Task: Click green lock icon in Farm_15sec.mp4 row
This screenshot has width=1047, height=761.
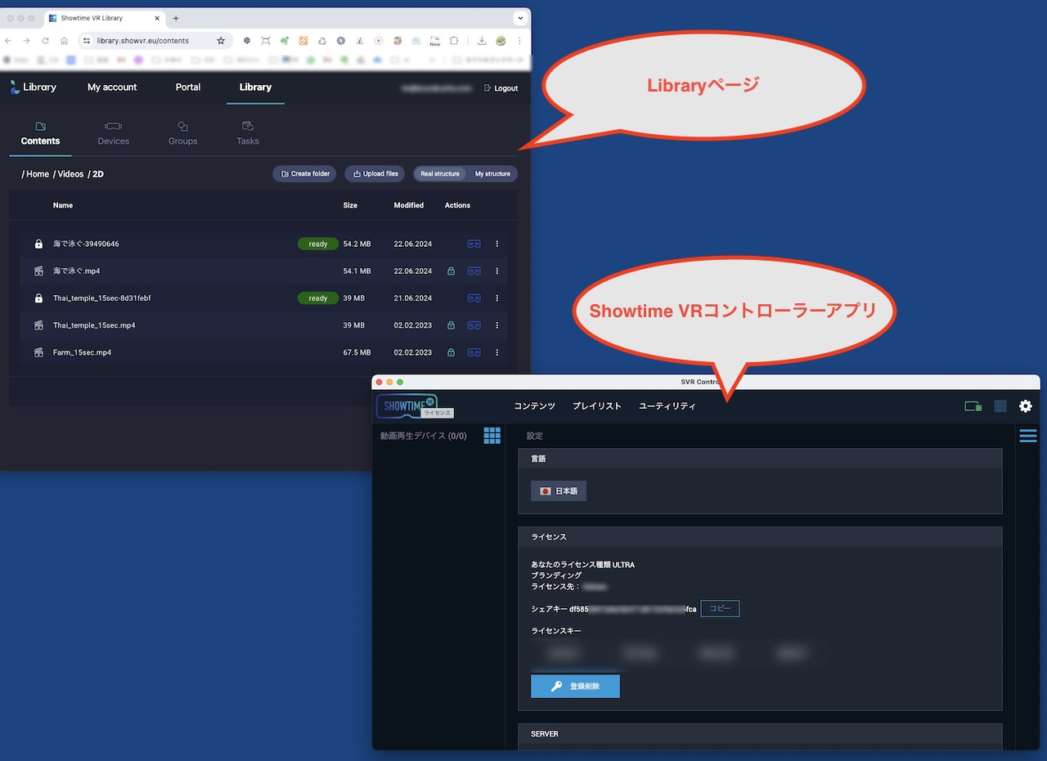Action: [x=451, y=352]
